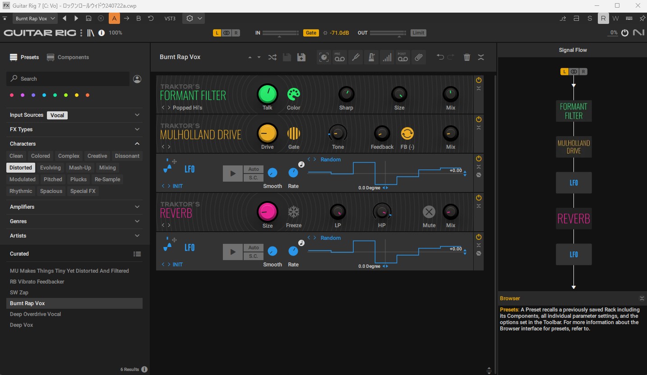Open the user account icon
Screen dimensions: 647x375
pyautogui.click(x=137, y=79)
